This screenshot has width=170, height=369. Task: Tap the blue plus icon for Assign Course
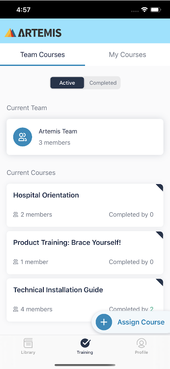pyautogui.click(x=104, y=322)
